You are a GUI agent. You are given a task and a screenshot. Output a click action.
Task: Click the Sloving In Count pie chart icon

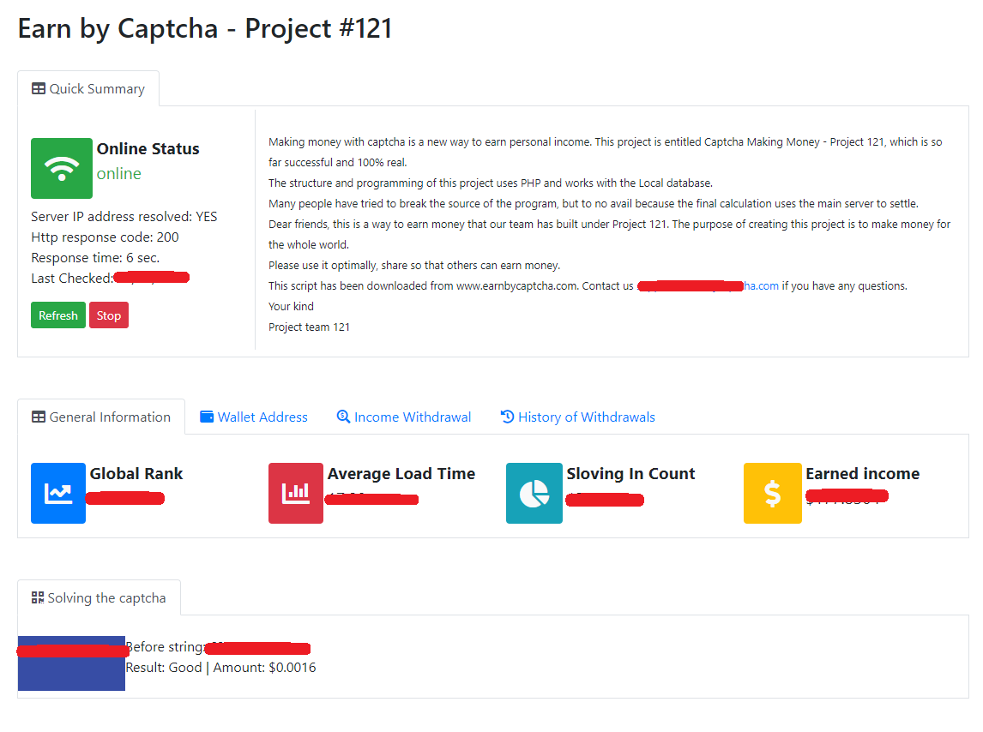(534, 493)
